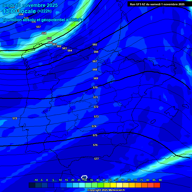Click the 572 label at left edge
The width and height of the screenshot is (192, 192).
coord(15,118)
